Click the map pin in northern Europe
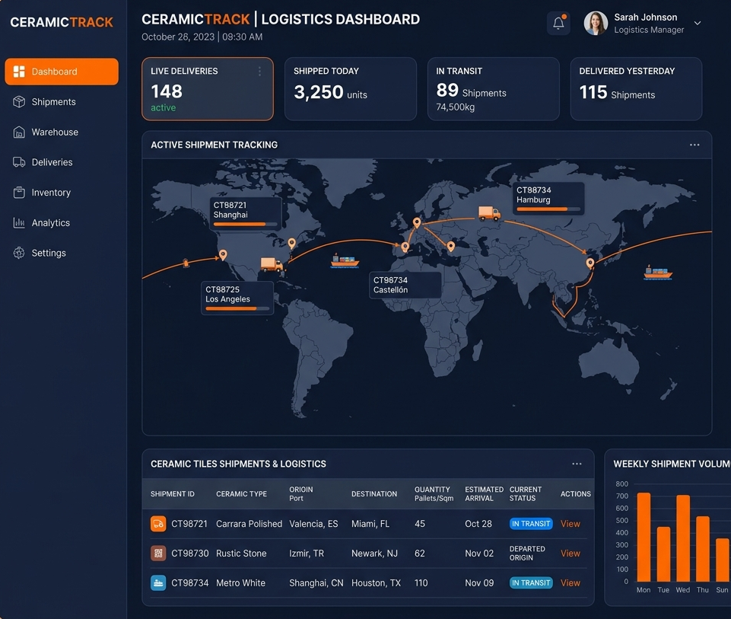 pyautogui.click(x=417, y=222)
